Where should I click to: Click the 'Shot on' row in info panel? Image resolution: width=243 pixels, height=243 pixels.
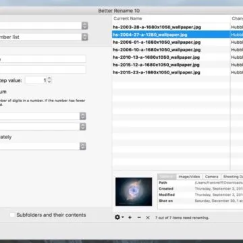200,200
